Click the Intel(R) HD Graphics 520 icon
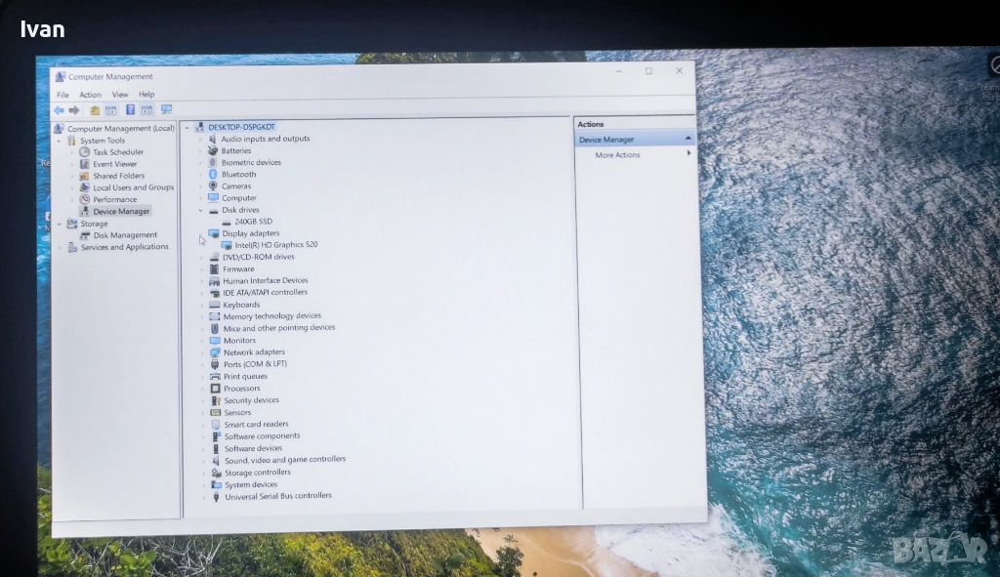This screenshot has width=1000, height=577. [x=227, y=245]
